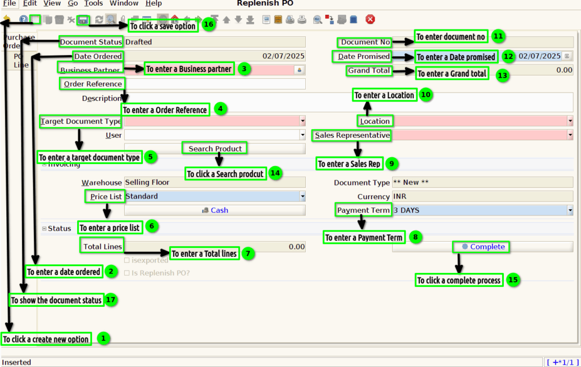Open the Find record lookup icon

coord(111,19)
